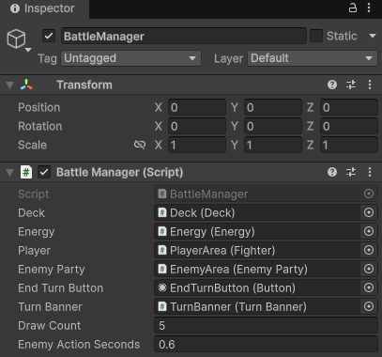This screenshot has width=382, height=357.
Task: Click the Enemy Party property label
Action: pos(52,269)
